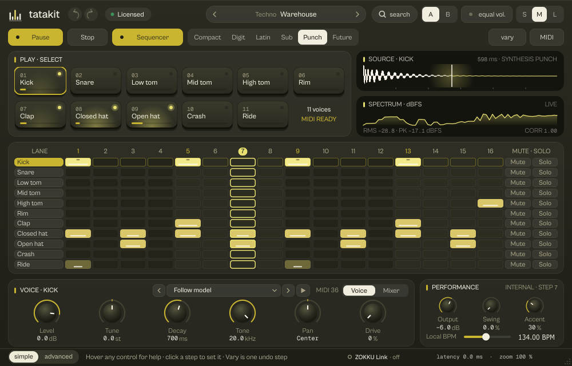
Task: Switch to comparison slot B
Action: pyautogui.click(x=448, y=14)
